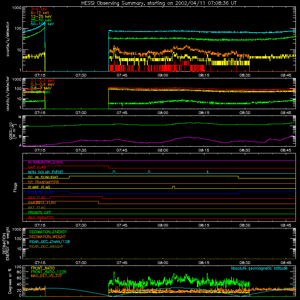Screen dimensions: 300x300
Task: Click the FLARE_FLAG label
Action: pos(39,187)
